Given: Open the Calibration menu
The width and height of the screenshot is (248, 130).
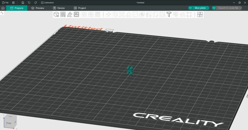Looking at the screenshot, I should [x=47, y=3].
